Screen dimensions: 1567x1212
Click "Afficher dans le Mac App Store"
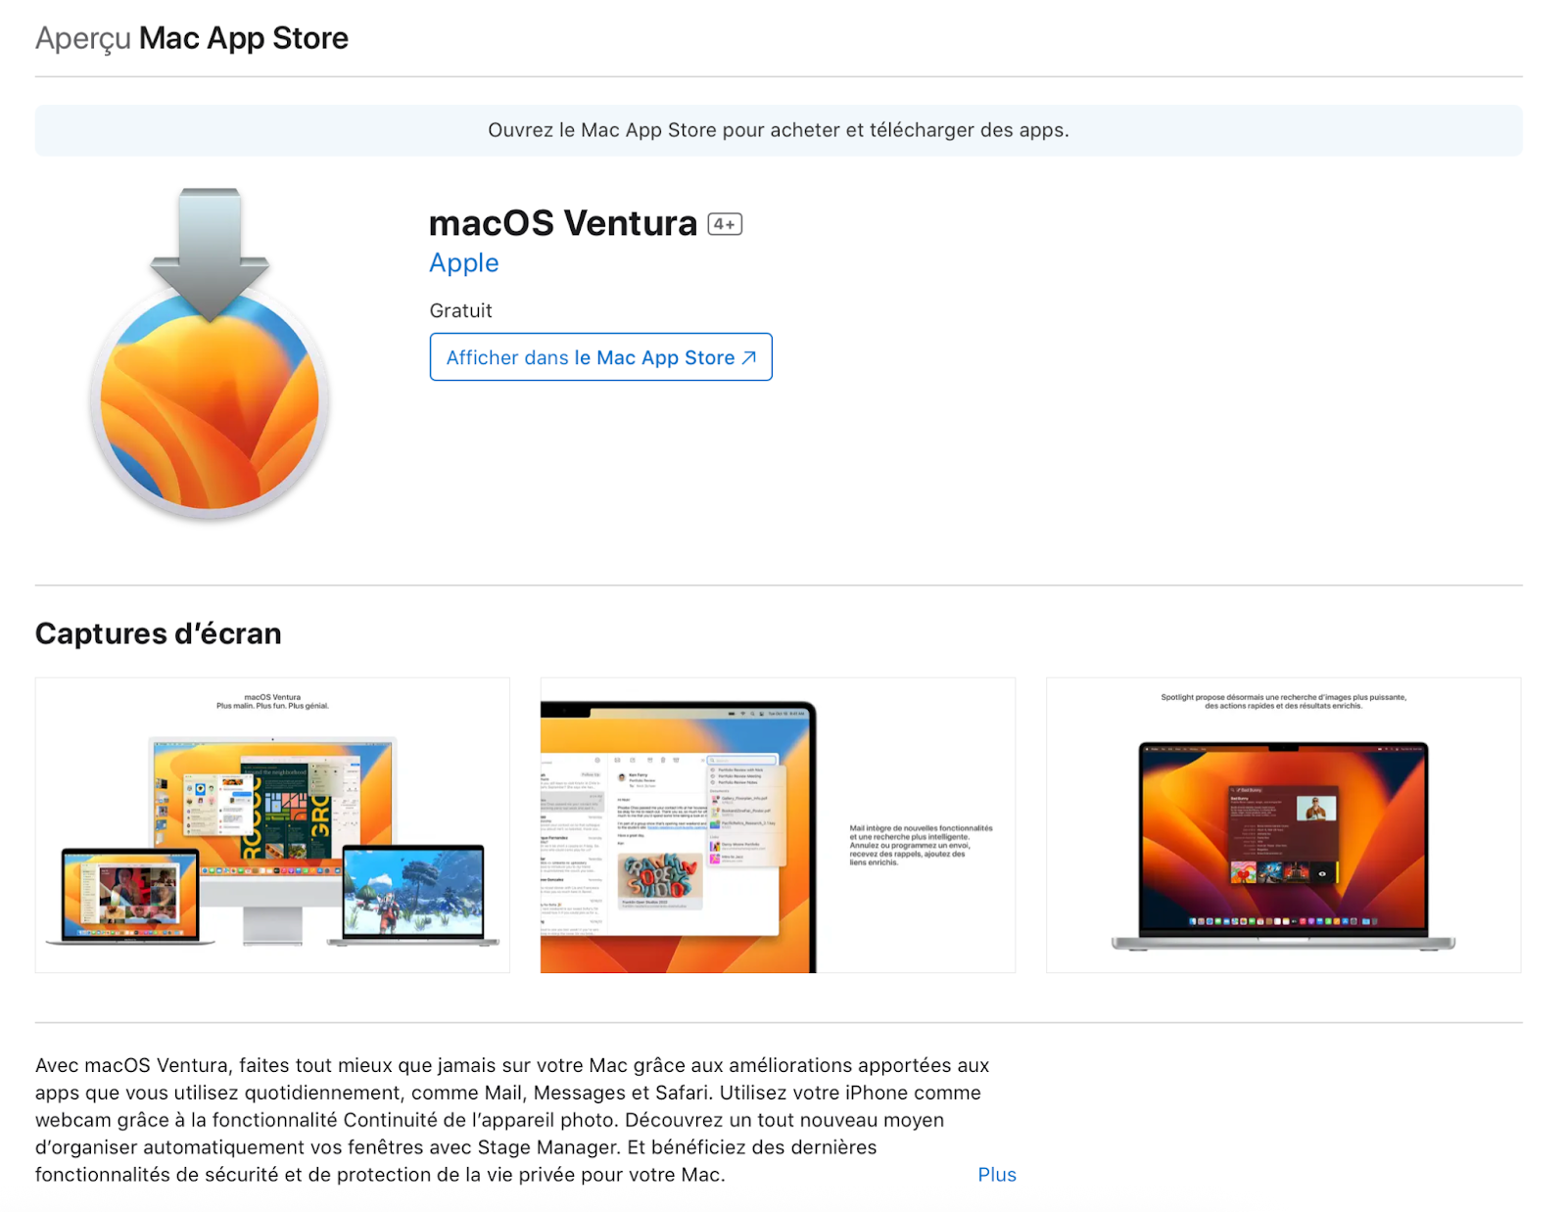(x=600, y=357)
